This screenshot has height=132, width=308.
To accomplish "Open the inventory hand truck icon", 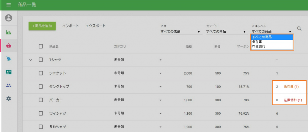I will (x=8, y=58).
